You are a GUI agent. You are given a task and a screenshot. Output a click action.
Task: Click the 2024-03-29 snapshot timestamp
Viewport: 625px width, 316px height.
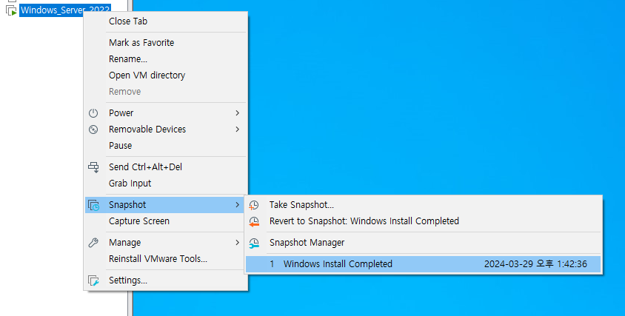[x=535, y=264]
